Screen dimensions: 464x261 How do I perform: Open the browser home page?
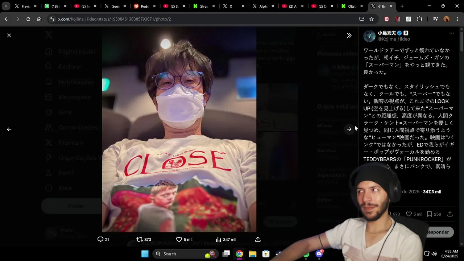pyautogui.click(x=39, y=19)
